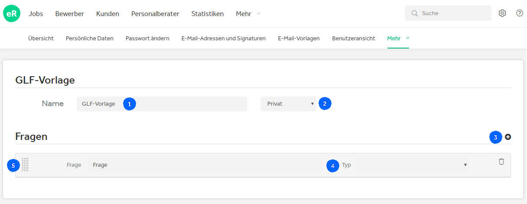Image resolution: width=527 pixels, height=204 pixels.
Task: Open the Privat visibility dropdown
Action: click(289, 104)
